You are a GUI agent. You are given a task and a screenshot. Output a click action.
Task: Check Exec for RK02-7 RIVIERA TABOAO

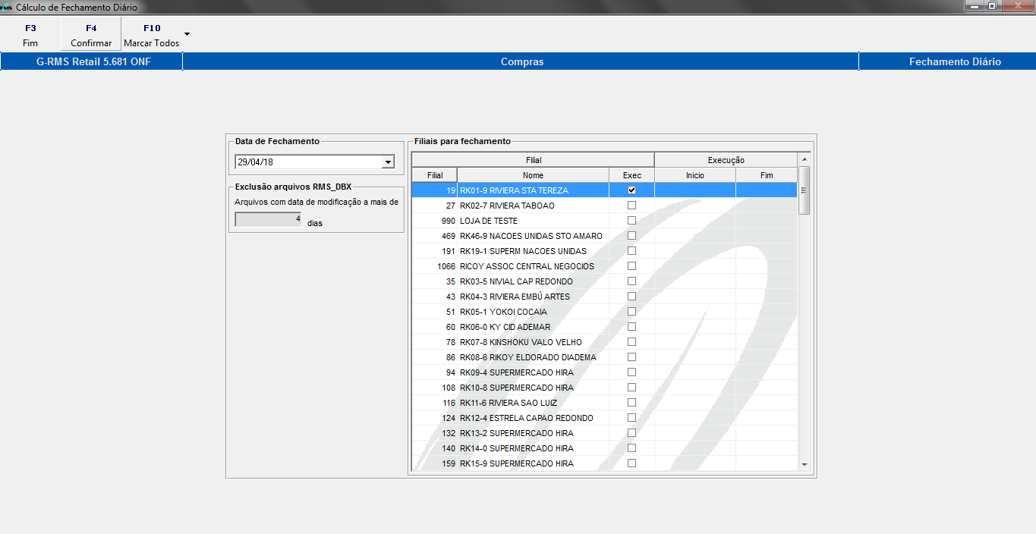tap(631, 206)
